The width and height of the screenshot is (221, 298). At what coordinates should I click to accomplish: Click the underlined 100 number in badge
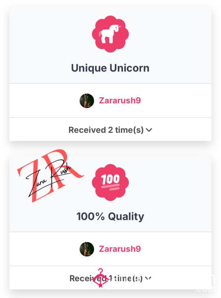(x=110, y=182)
